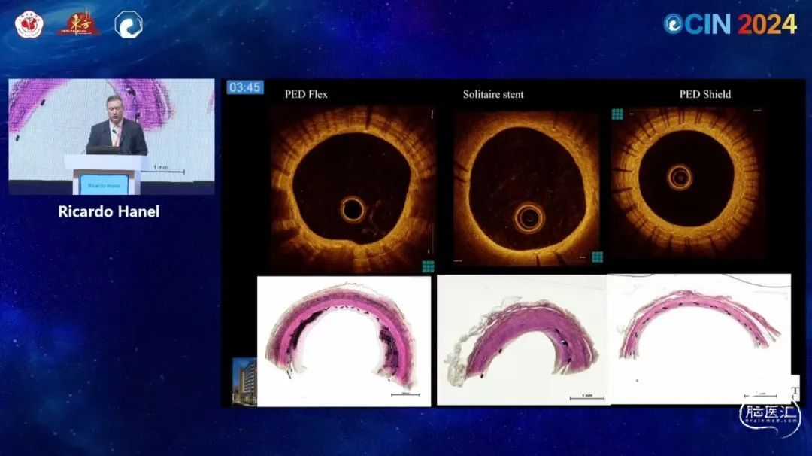The width and height of the screenshot is (812, 456).
Task: Click the Solitaire stent label
Action: (493, 94)
